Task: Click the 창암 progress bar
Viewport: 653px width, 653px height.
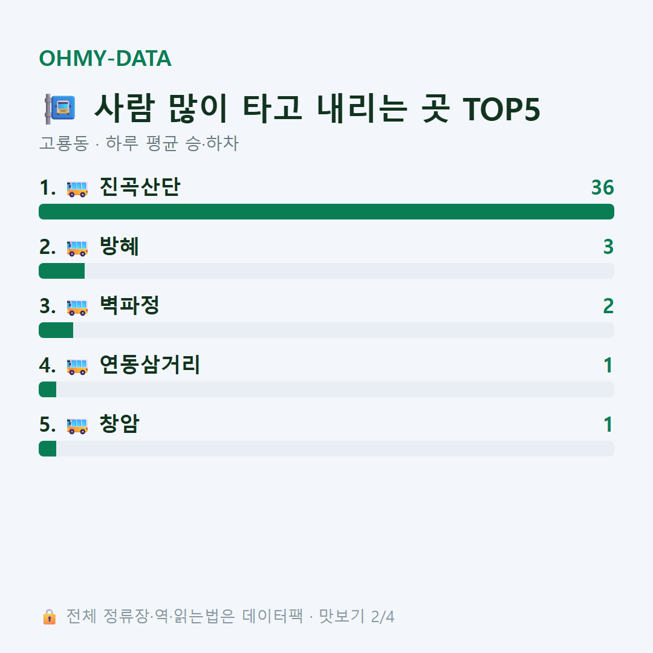Action: pos(326,449)
